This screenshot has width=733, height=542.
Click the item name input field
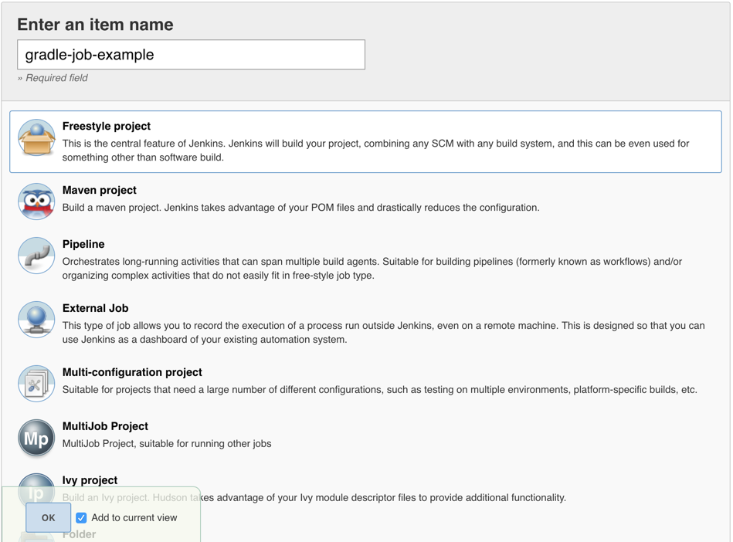(x=190, y=54)
